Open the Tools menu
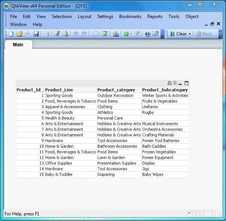The image size is (226, 221). click(174, 16)
